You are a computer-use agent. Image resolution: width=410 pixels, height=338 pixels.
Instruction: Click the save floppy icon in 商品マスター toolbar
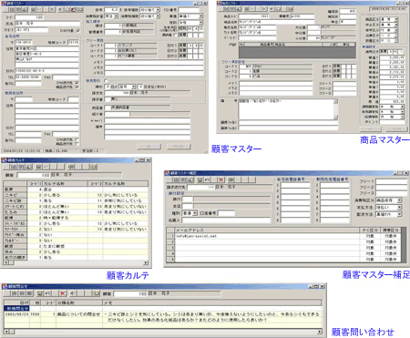[x=246, y=9]
